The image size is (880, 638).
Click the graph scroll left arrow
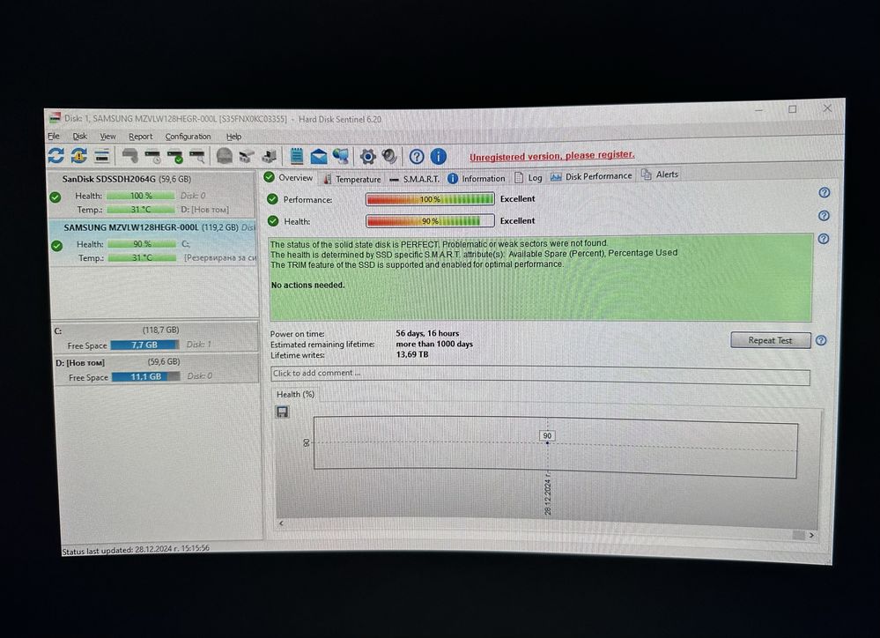281,523
